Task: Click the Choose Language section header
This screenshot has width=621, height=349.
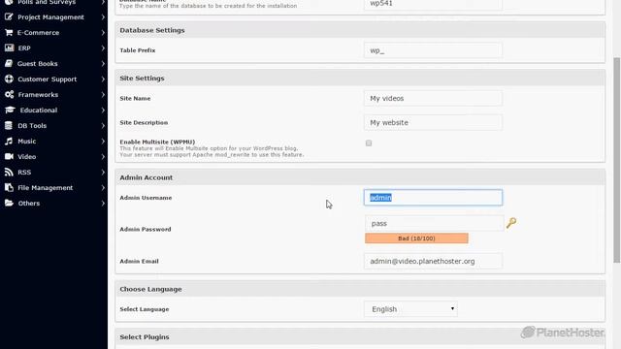Action: click(360, 289)
